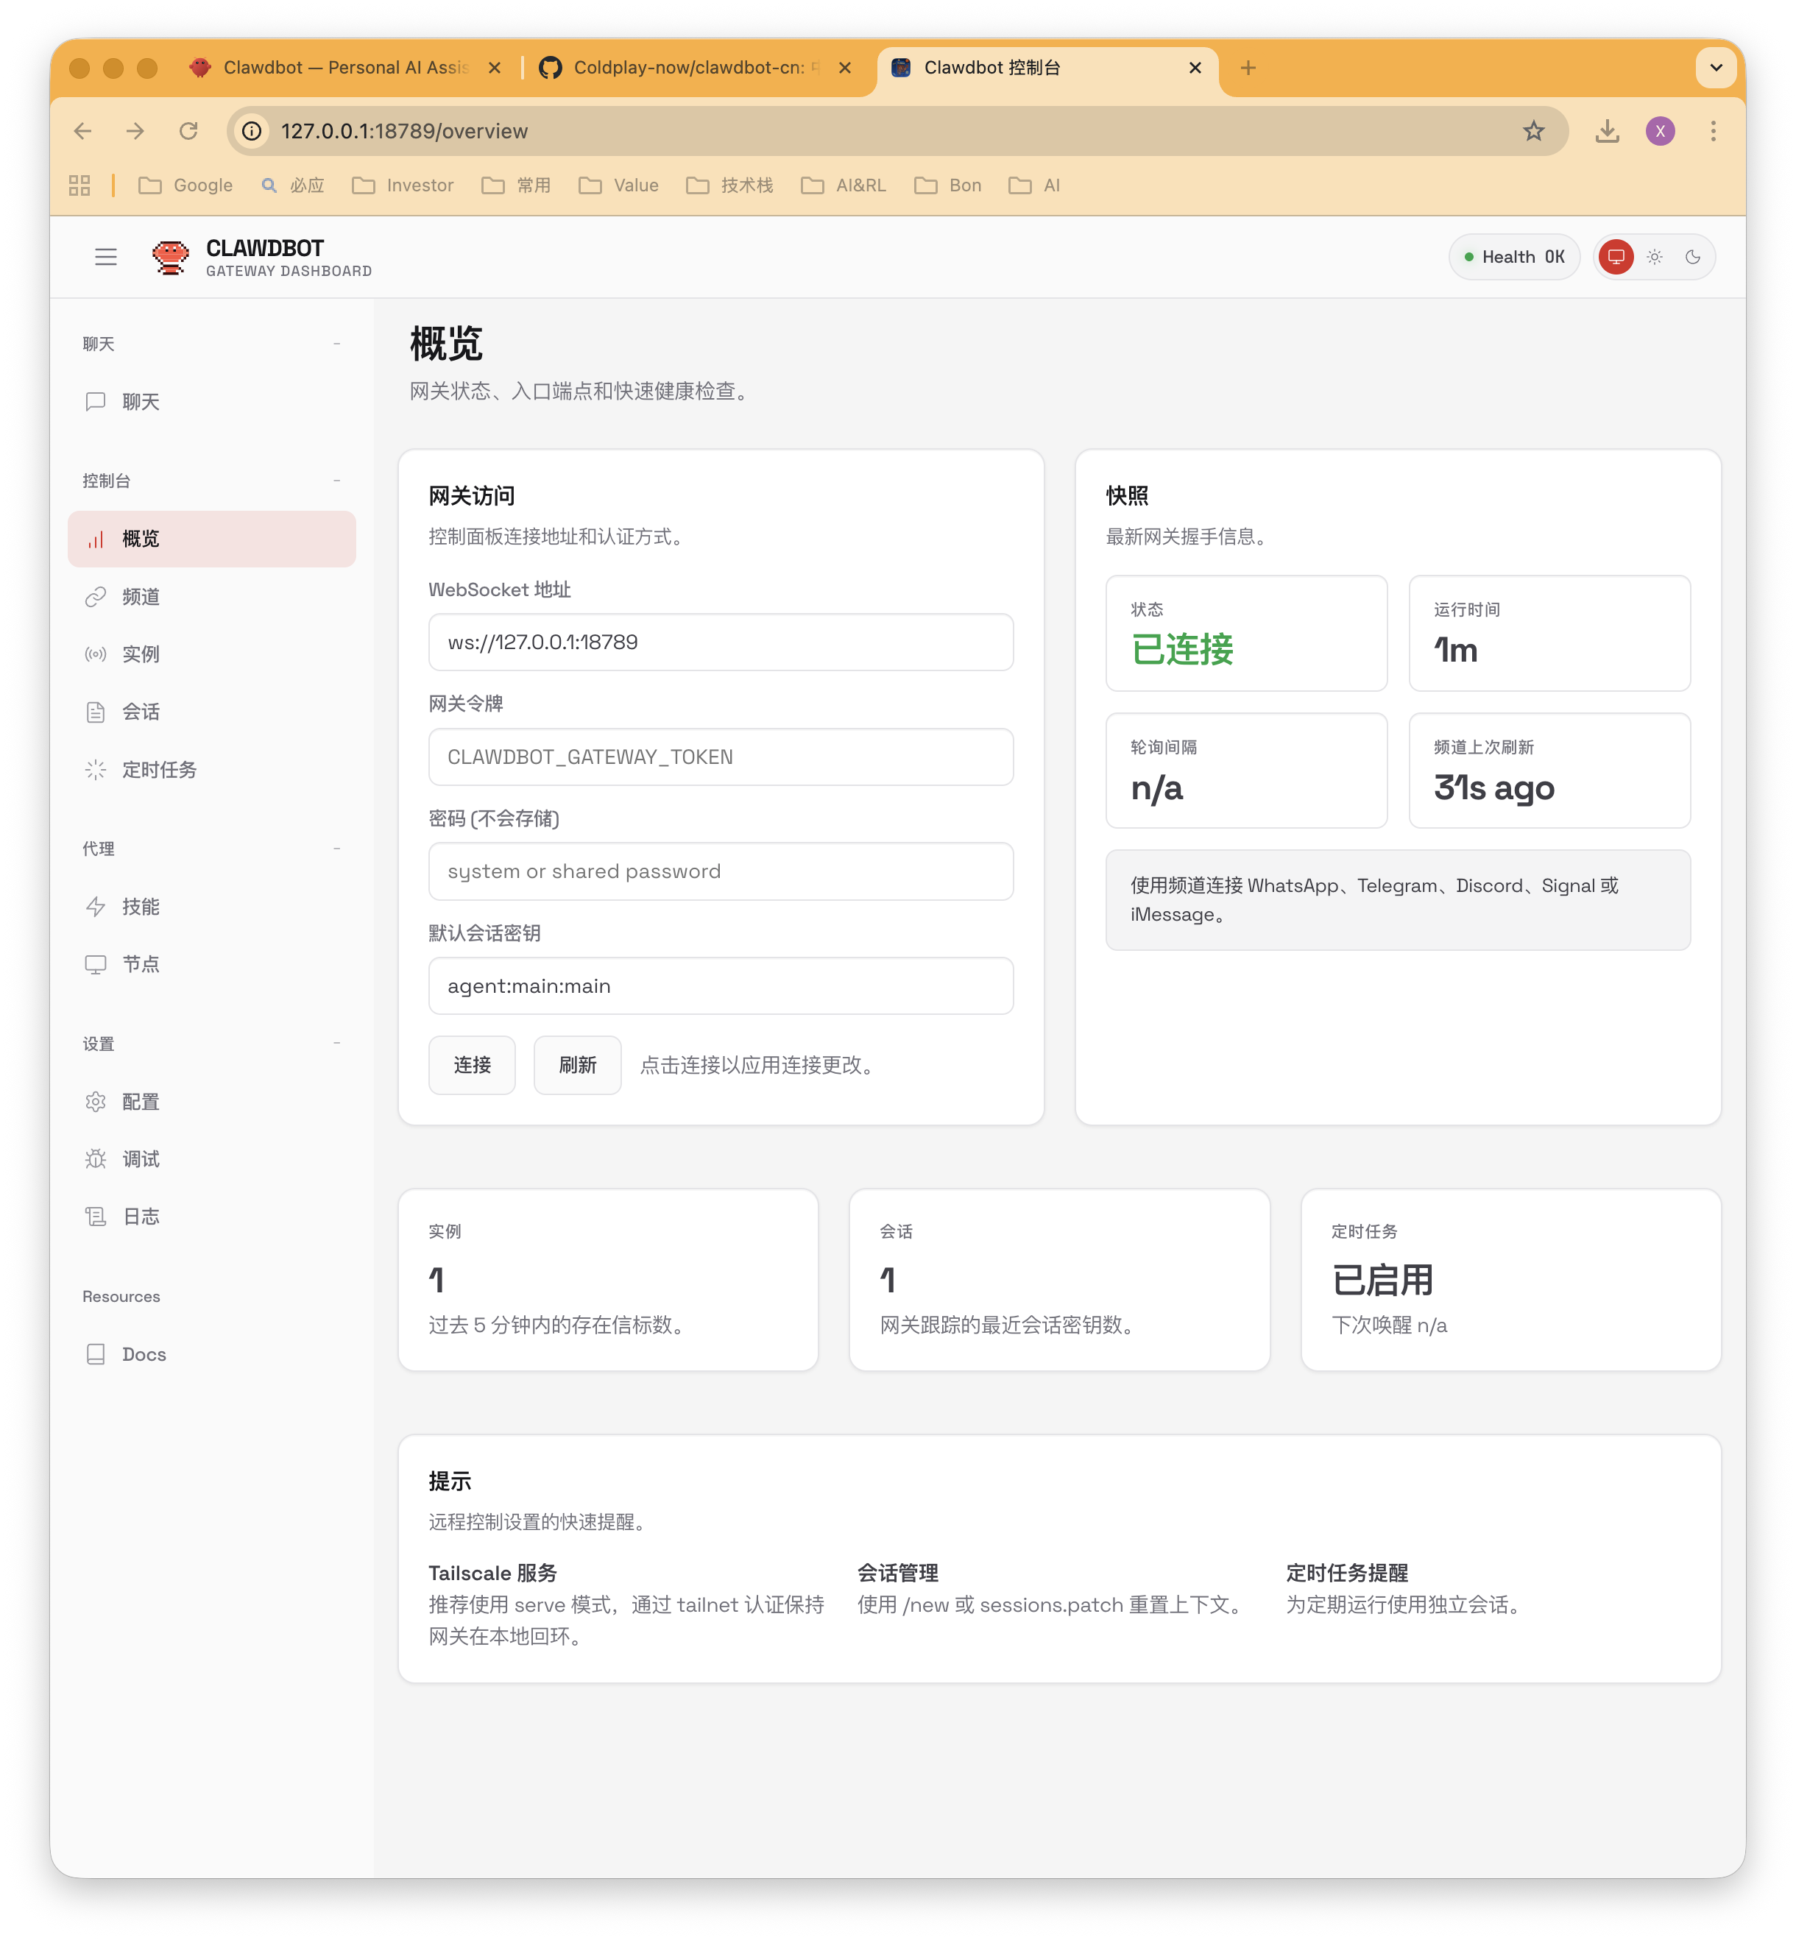This screenshot has height=1940, width=1796.
Task: Close the Coldplay-now GitHub tab
Action: click(x=844, y=68)
